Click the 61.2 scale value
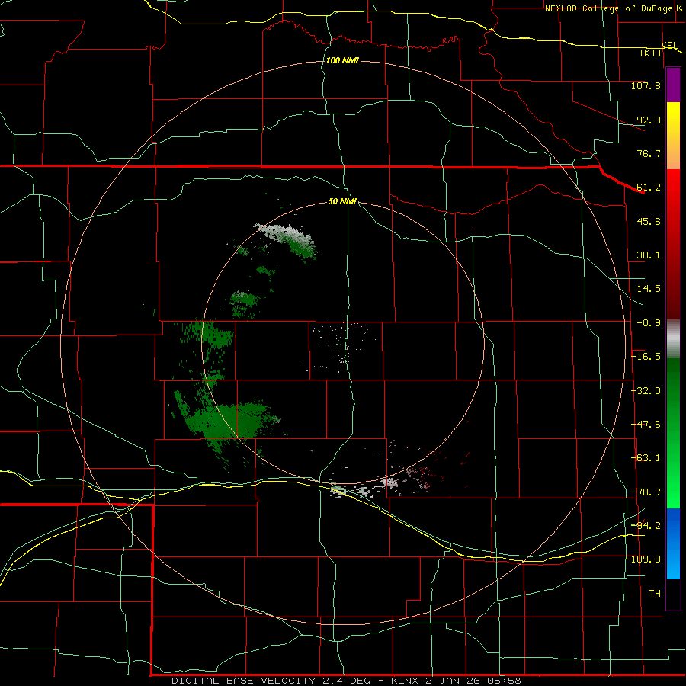 (649, 188)
